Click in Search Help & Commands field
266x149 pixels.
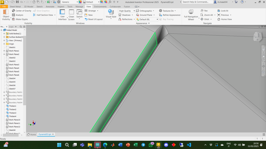coord(197,2)
